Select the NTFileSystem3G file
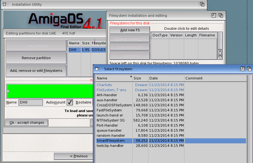Viewport: 253px width, 163px height. 111,120
